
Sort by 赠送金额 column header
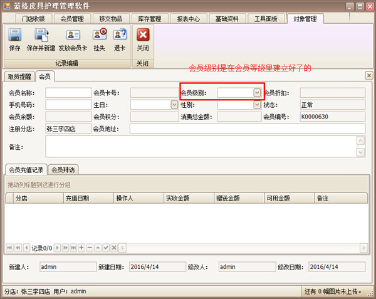(239, 198)
